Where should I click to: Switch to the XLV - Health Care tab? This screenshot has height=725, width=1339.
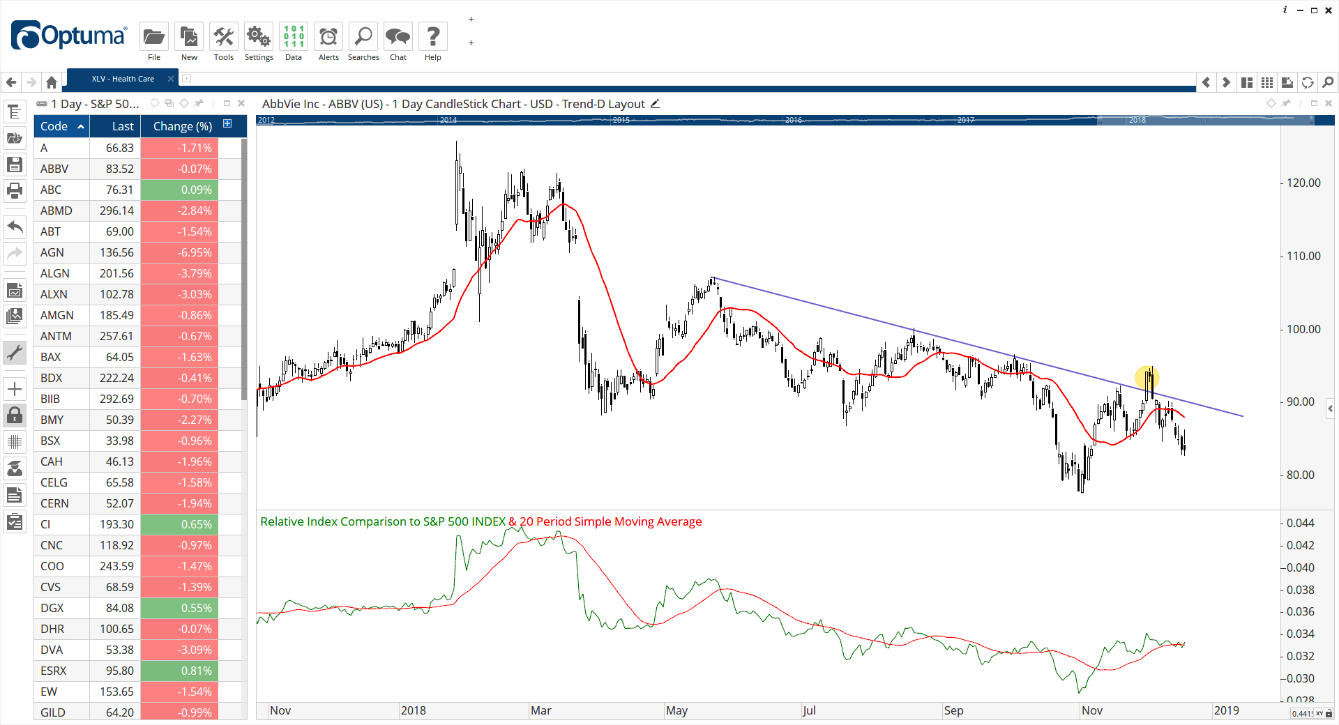[123, 79]
